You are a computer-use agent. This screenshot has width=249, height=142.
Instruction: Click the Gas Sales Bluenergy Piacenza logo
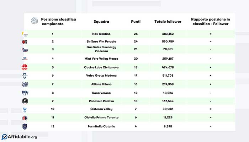point(25,50)
